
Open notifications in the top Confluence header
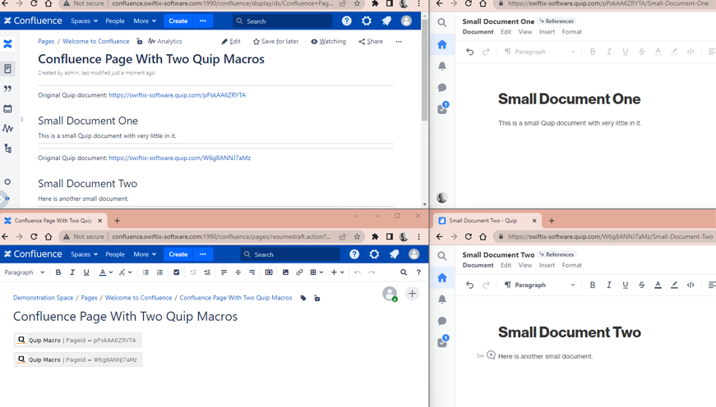[386, 21]
